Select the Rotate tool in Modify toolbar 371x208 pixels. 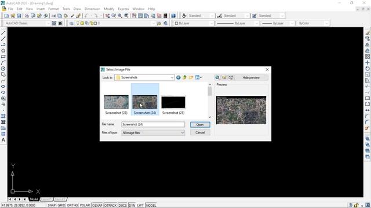[367, 68]
